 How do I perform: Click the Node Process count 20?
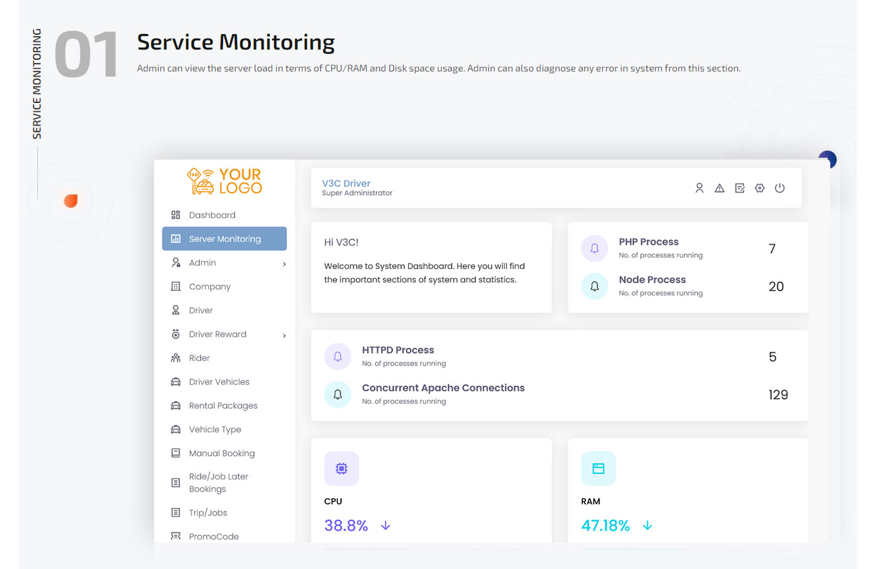(x=776, y=286)
